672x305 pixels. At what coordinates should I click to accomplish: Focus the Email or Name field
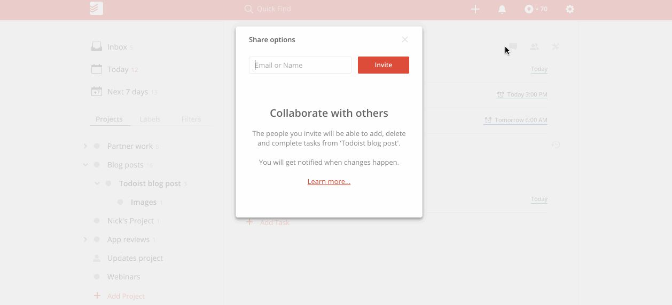tap(300, 65)
